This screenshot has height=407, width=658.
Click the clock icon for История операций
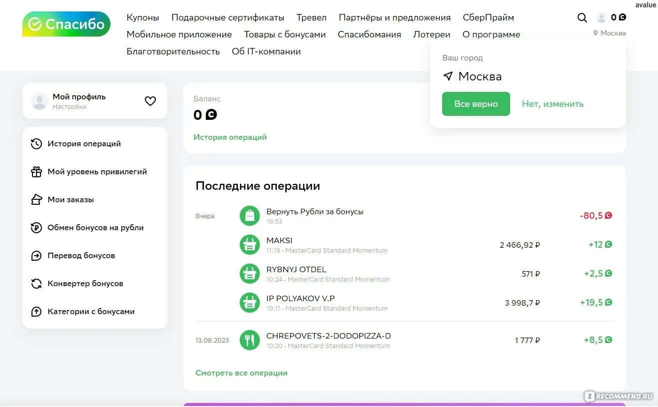[36, 144]
